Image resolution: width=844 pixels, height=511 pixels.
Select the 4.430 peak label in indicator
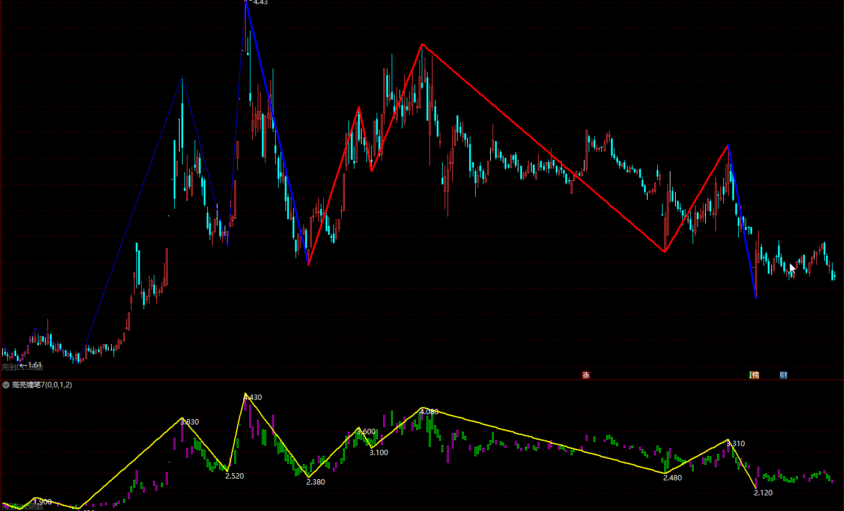pyautogui.click(x=253, y=398)
